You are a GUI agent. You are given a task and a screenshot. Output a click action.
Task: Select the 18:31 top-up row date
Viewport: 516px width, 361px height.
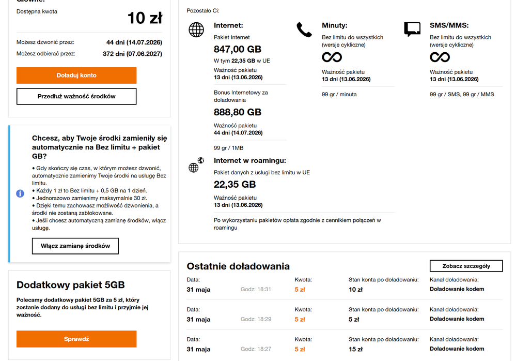tap(198, 290)
